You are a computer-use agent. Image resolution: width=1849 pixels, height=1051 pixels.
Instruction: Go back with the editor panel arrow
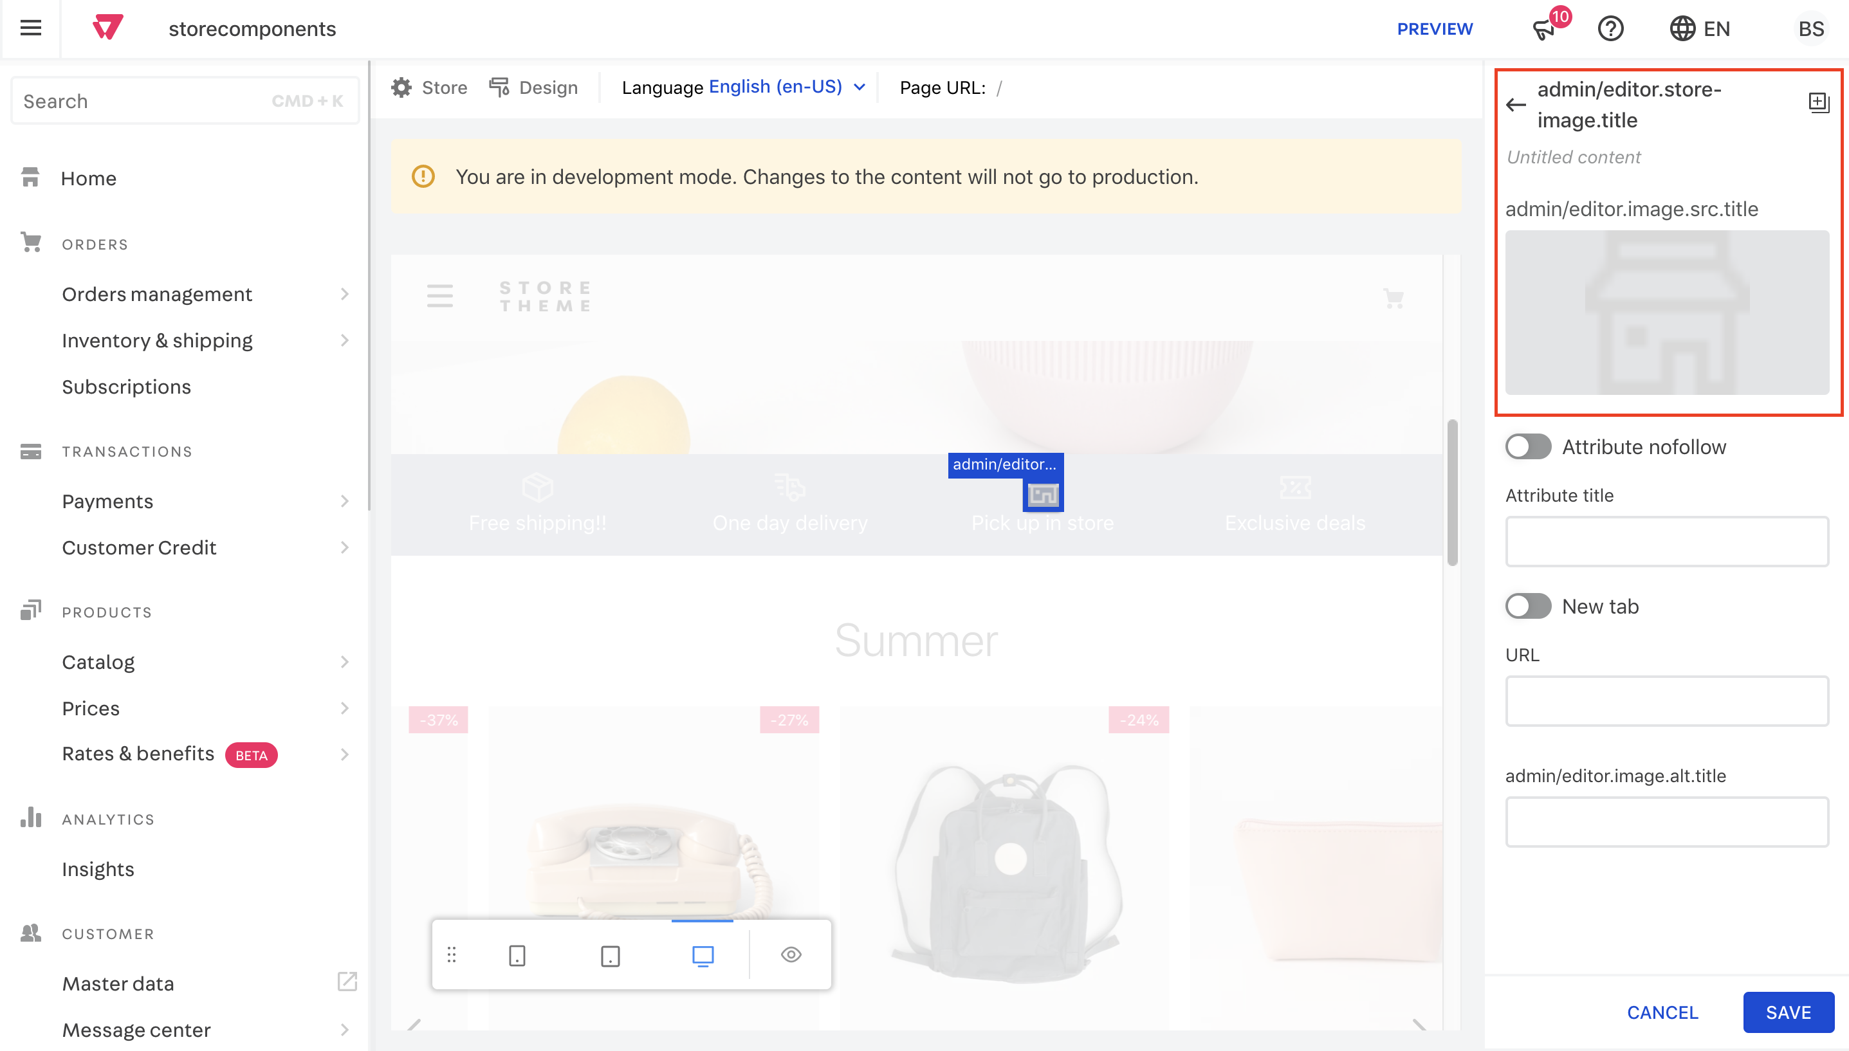tap(1516, 105)
